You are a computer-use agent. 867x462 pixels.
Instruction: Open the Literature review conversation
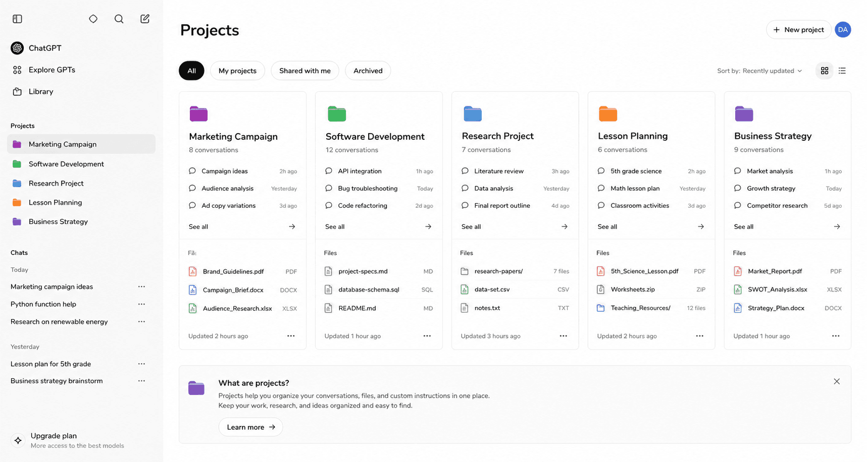click(x=515, y=171)
